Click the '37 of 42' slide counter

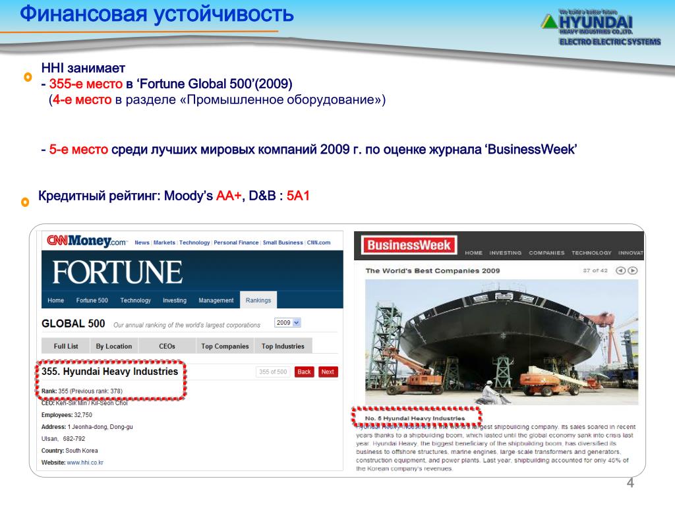595,271
